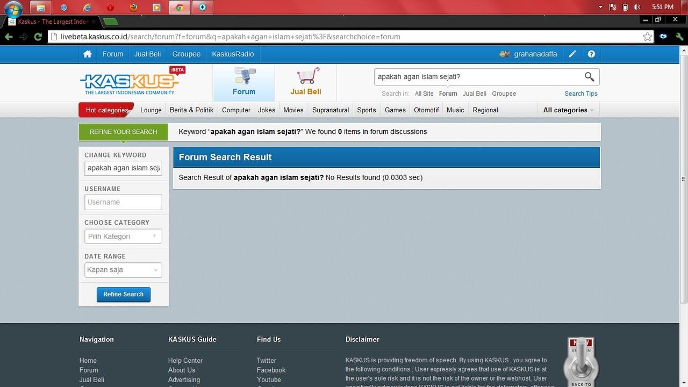Open the Movies category
688x387 pixels.
[x=293, y=110]
